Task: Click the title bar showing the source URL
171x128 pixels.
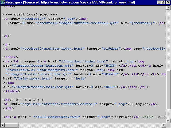Action: [x=80, y=2]
